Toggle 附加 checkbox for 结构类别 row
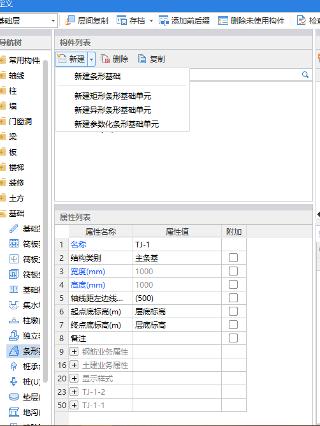 pyautogui.click(x=233, y=258)
